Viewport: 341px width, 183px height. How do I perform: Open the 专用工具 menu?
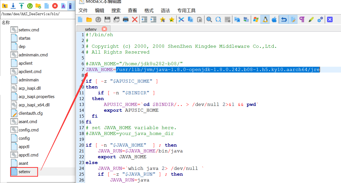pyautogui.click(x=186, y=10)
